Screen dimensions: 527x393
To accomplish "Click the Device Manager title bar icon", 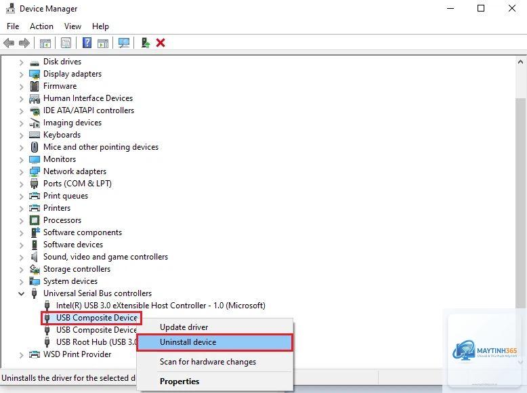I will click(x=10, y=8).
